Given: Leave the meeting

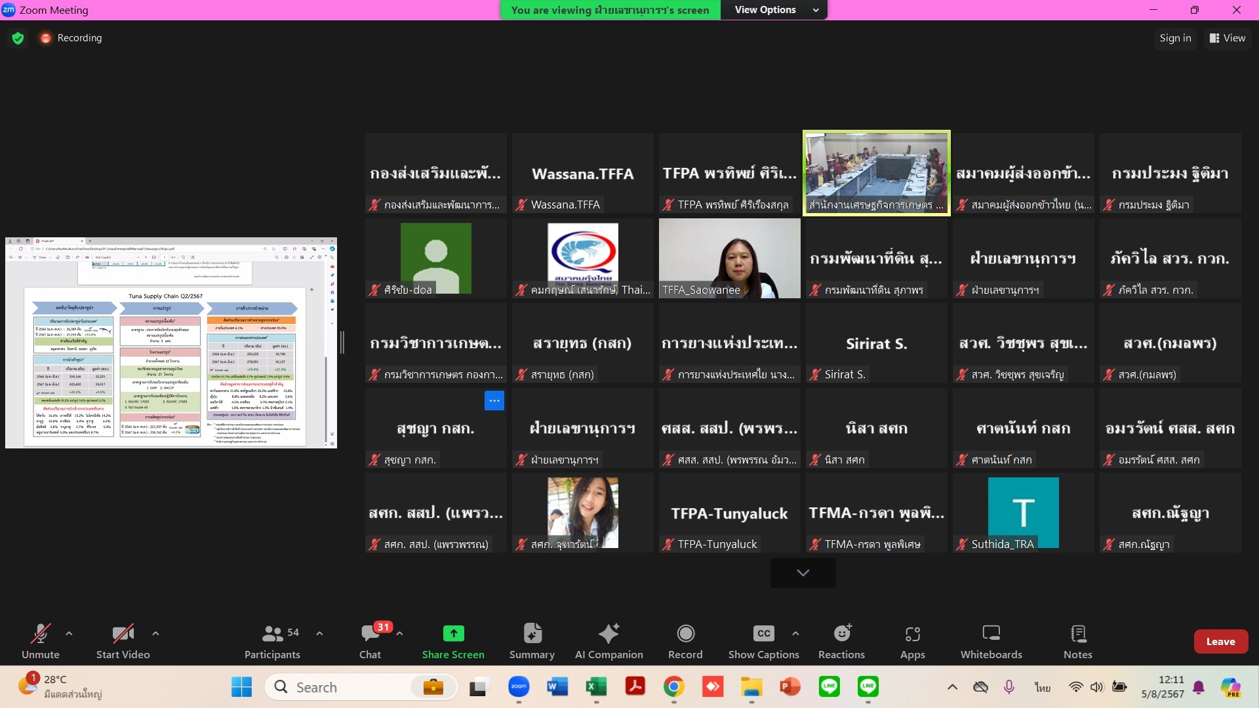Looking at the screenshot, I should tap(1220, 641).
